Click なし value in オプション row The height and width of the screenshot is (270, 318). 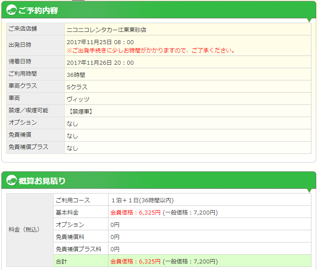[x=73, y=124]
